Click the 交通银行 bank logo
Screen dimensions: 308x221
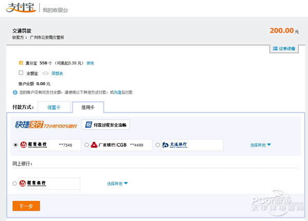pos(176,145)
